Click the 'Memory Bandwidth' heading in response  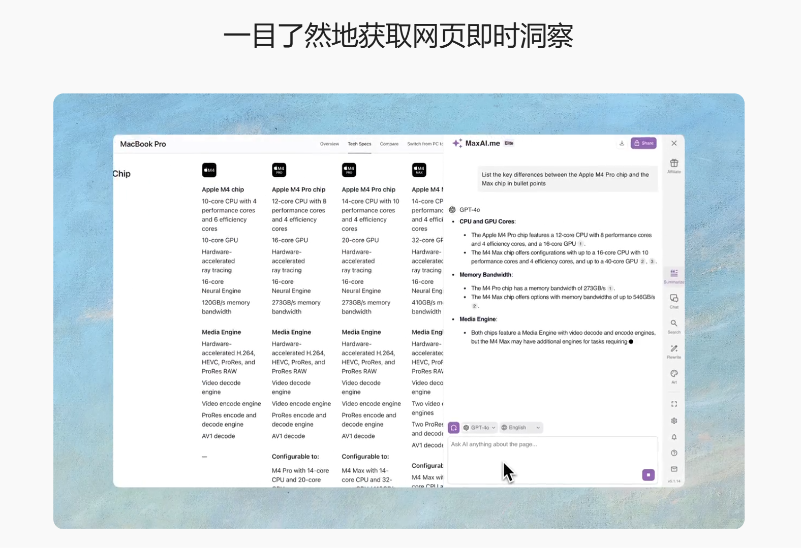pyautogui.click(x=486, y=275)
